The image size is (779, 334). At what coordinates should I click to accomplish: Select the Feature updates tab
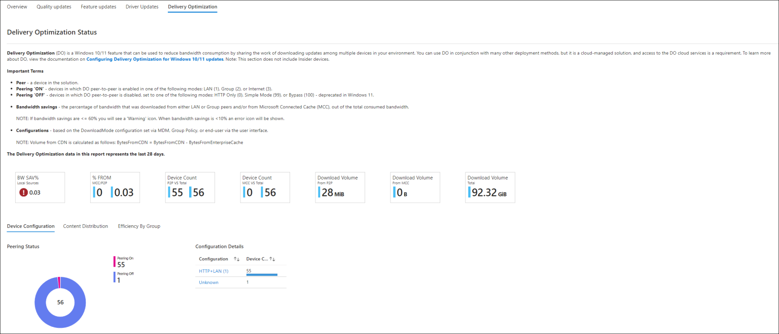click(98, 7)
